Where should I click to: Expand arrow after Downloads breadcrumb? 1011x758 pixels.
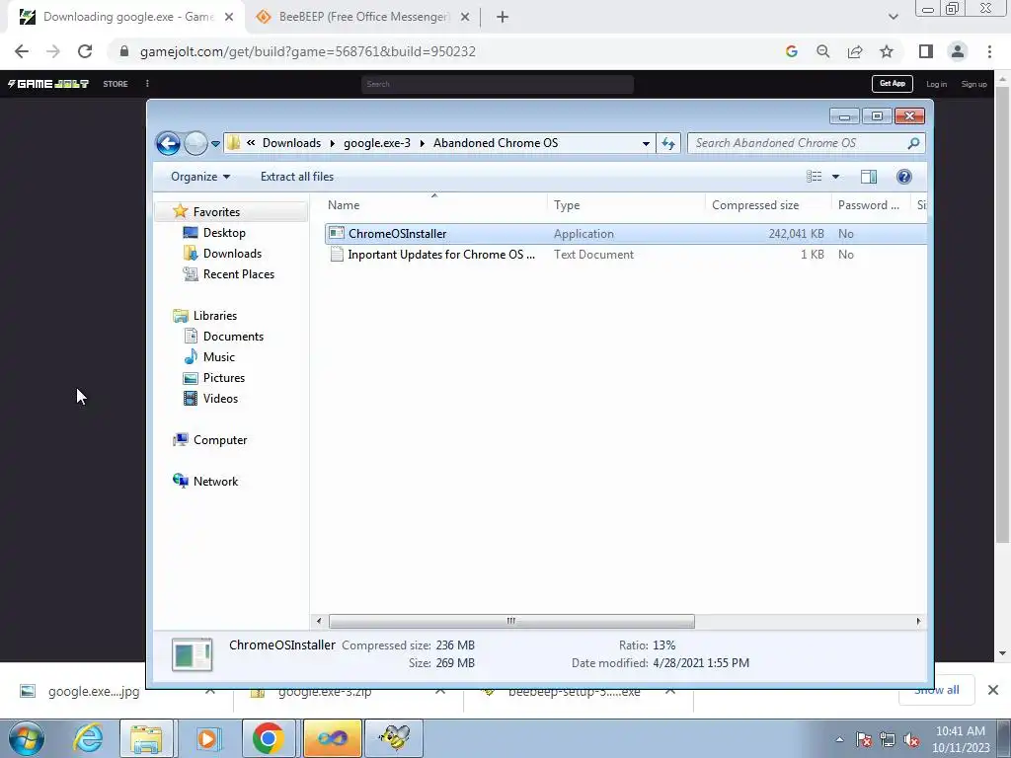(x=332, y=144)
